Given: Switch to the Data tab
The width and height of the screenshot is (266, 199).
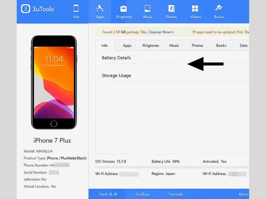Looking at the screenshot, I should click(244, 45).
